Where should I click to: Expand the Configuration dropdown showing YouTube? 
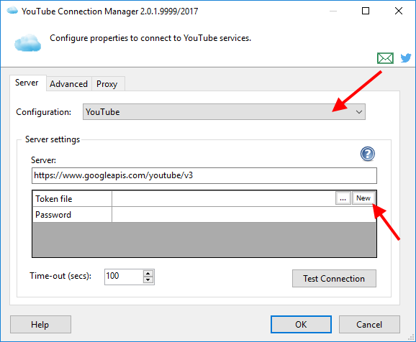pyautogui.click(x=224, y=112)
